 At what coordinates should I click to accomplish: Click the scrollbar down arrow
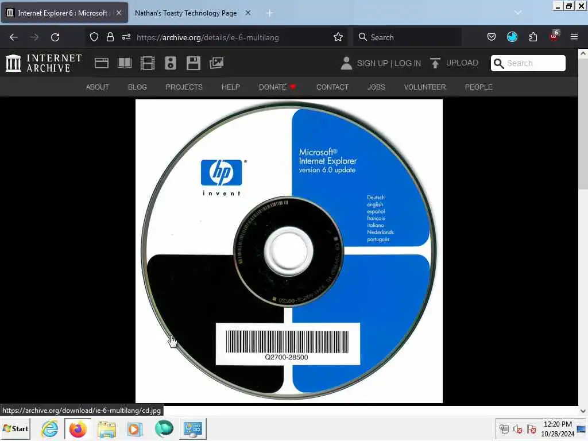tap(583, 411)
